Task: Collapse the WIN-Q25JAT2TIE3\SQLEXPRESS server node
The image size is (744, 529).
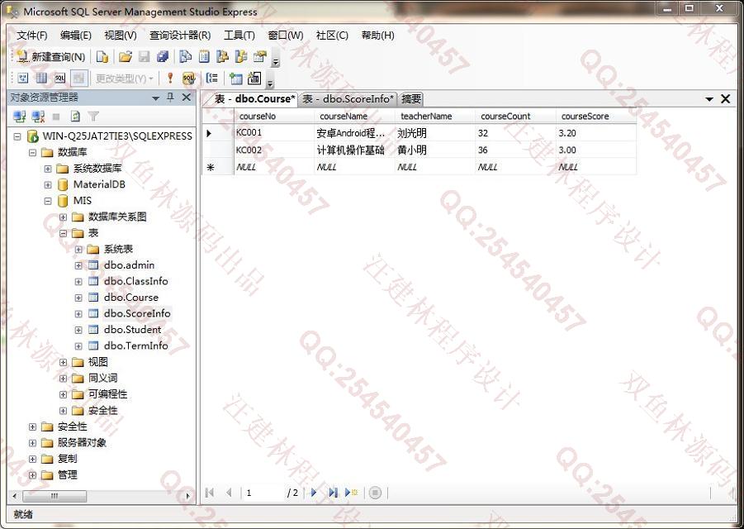Action: click(17, 136)
